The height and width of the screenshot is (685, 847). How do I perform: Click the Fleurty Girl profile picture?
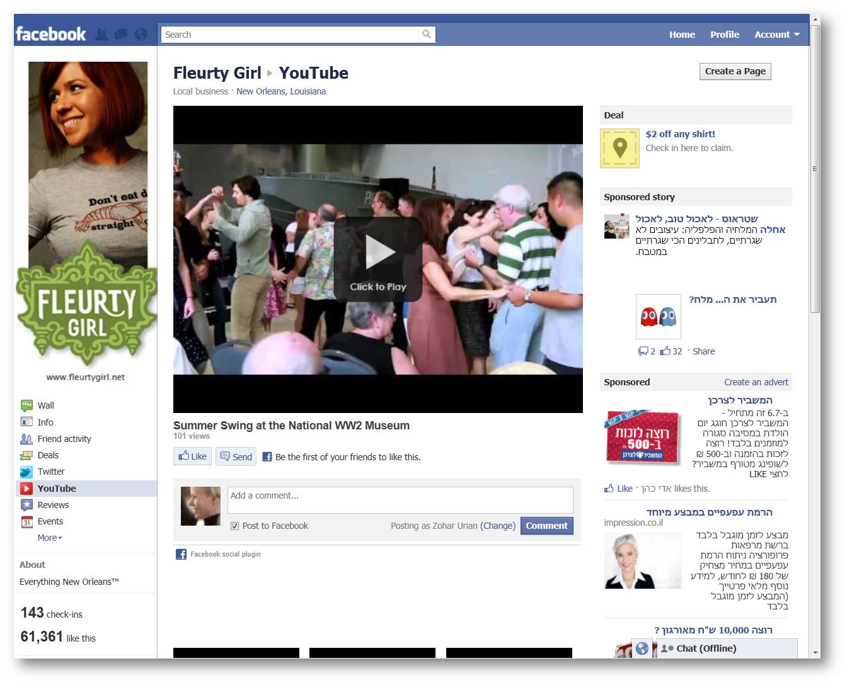[x=86, y=222]
